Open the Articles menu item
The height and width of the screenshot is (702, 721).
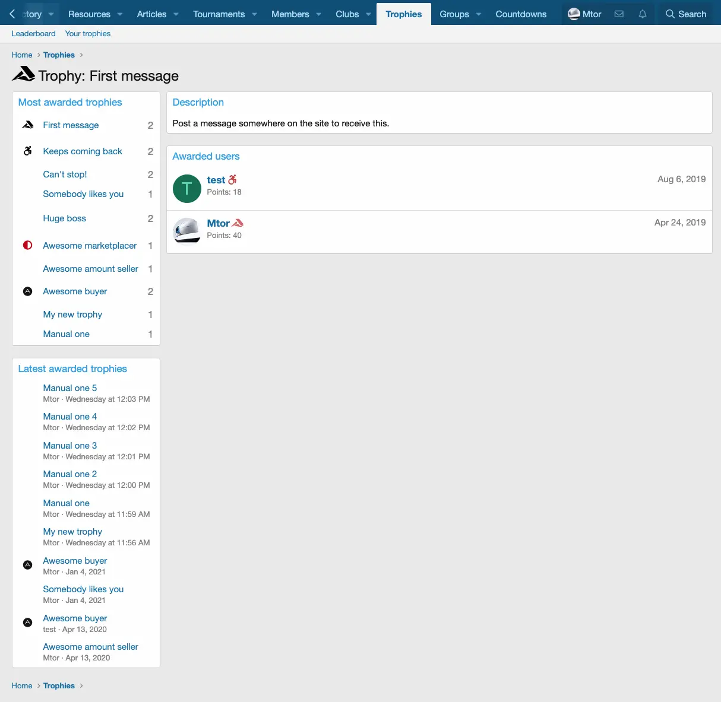point(151,14)
